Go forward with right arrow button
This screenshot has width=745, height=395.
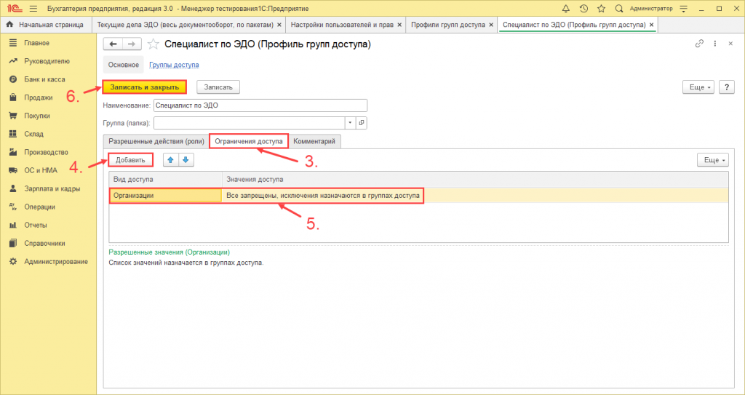tap(132, 44)
